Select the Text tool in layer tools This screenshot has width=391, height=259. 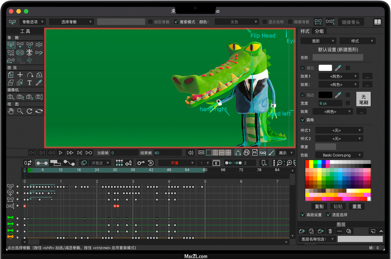click(x=29, y=82)
